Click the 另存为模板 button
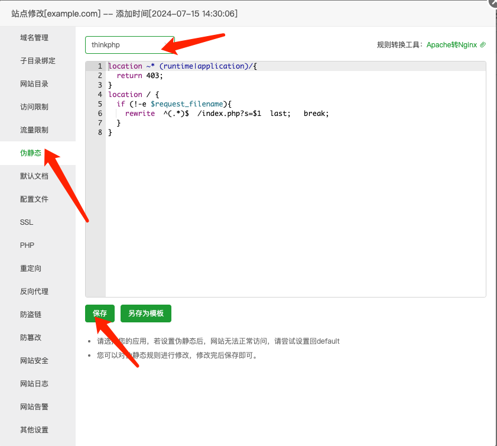This screenshot has height=446, width=497. click(145, 314)
